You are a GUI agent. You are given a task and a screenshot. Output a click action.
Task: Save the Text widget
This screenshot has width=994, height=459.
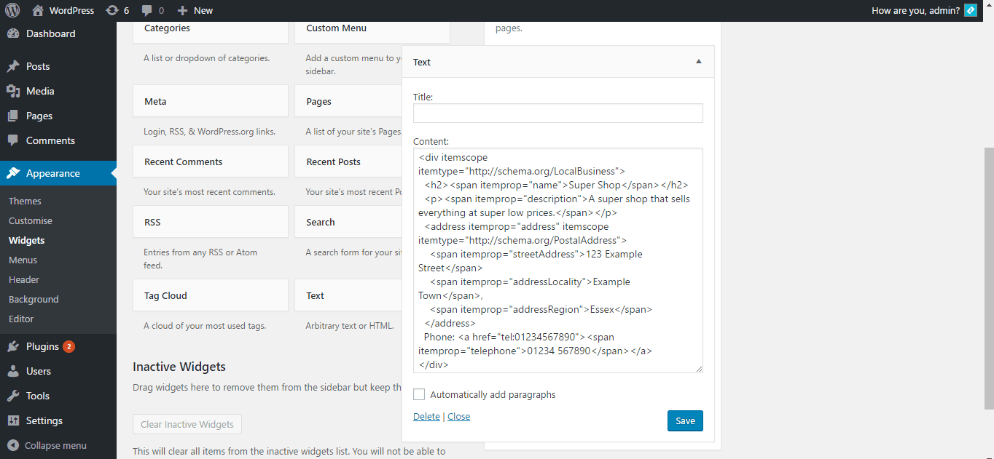coord(685,420)
